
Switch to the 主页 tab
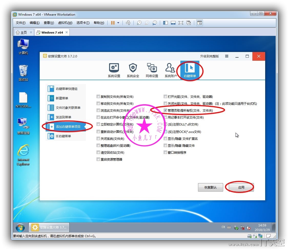point(22,33)
